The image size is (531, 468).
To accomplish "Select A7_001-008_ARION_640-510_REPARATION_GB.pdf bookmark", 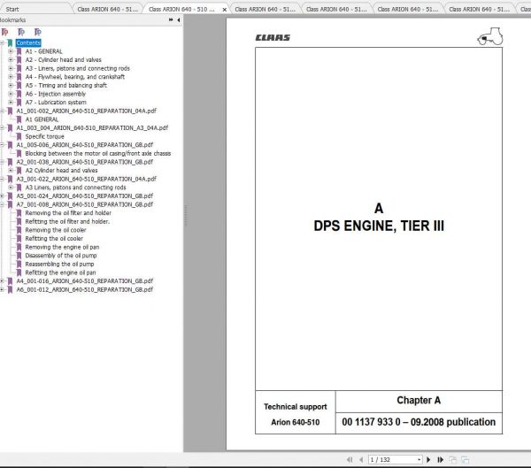I will pos(85,204).
